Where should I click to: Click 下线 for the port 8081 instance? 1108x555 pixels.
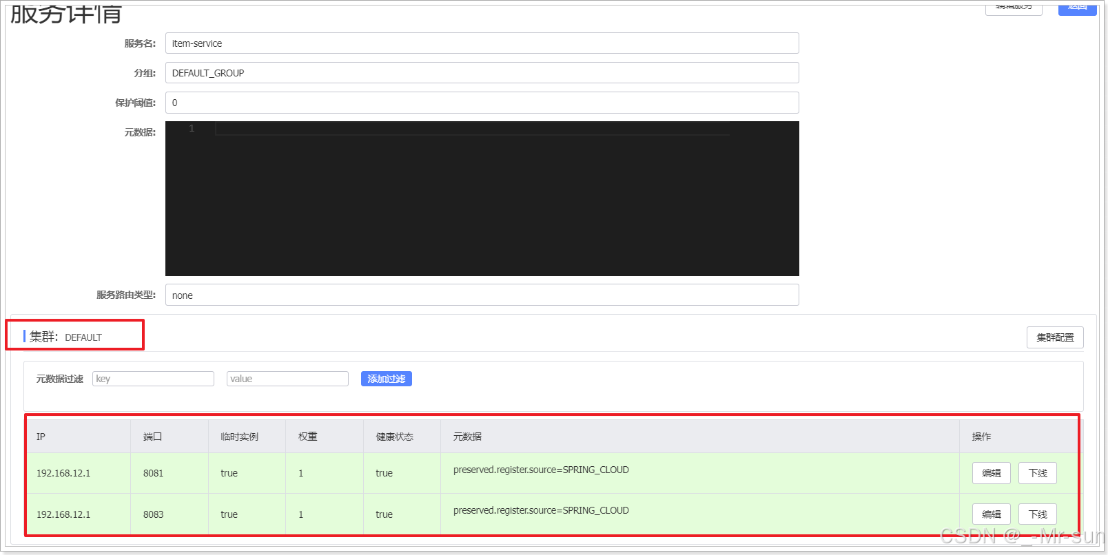pyautogui.click(x=1038, y=473)
